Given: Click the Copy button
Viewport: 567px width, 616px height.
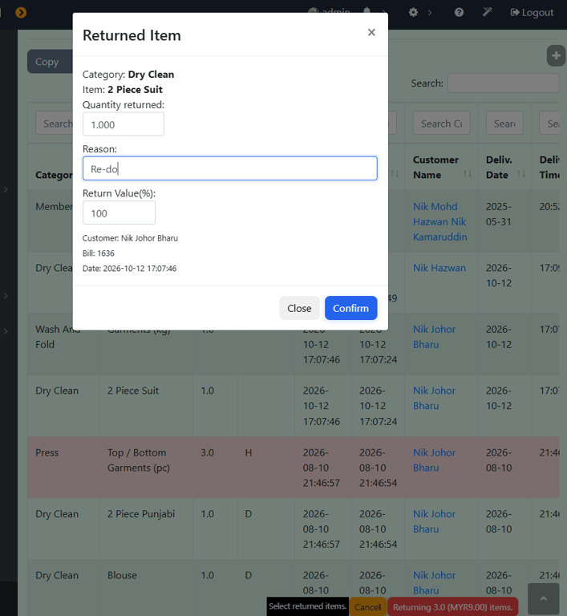Looking at the screenshot, I should [50, 62].
